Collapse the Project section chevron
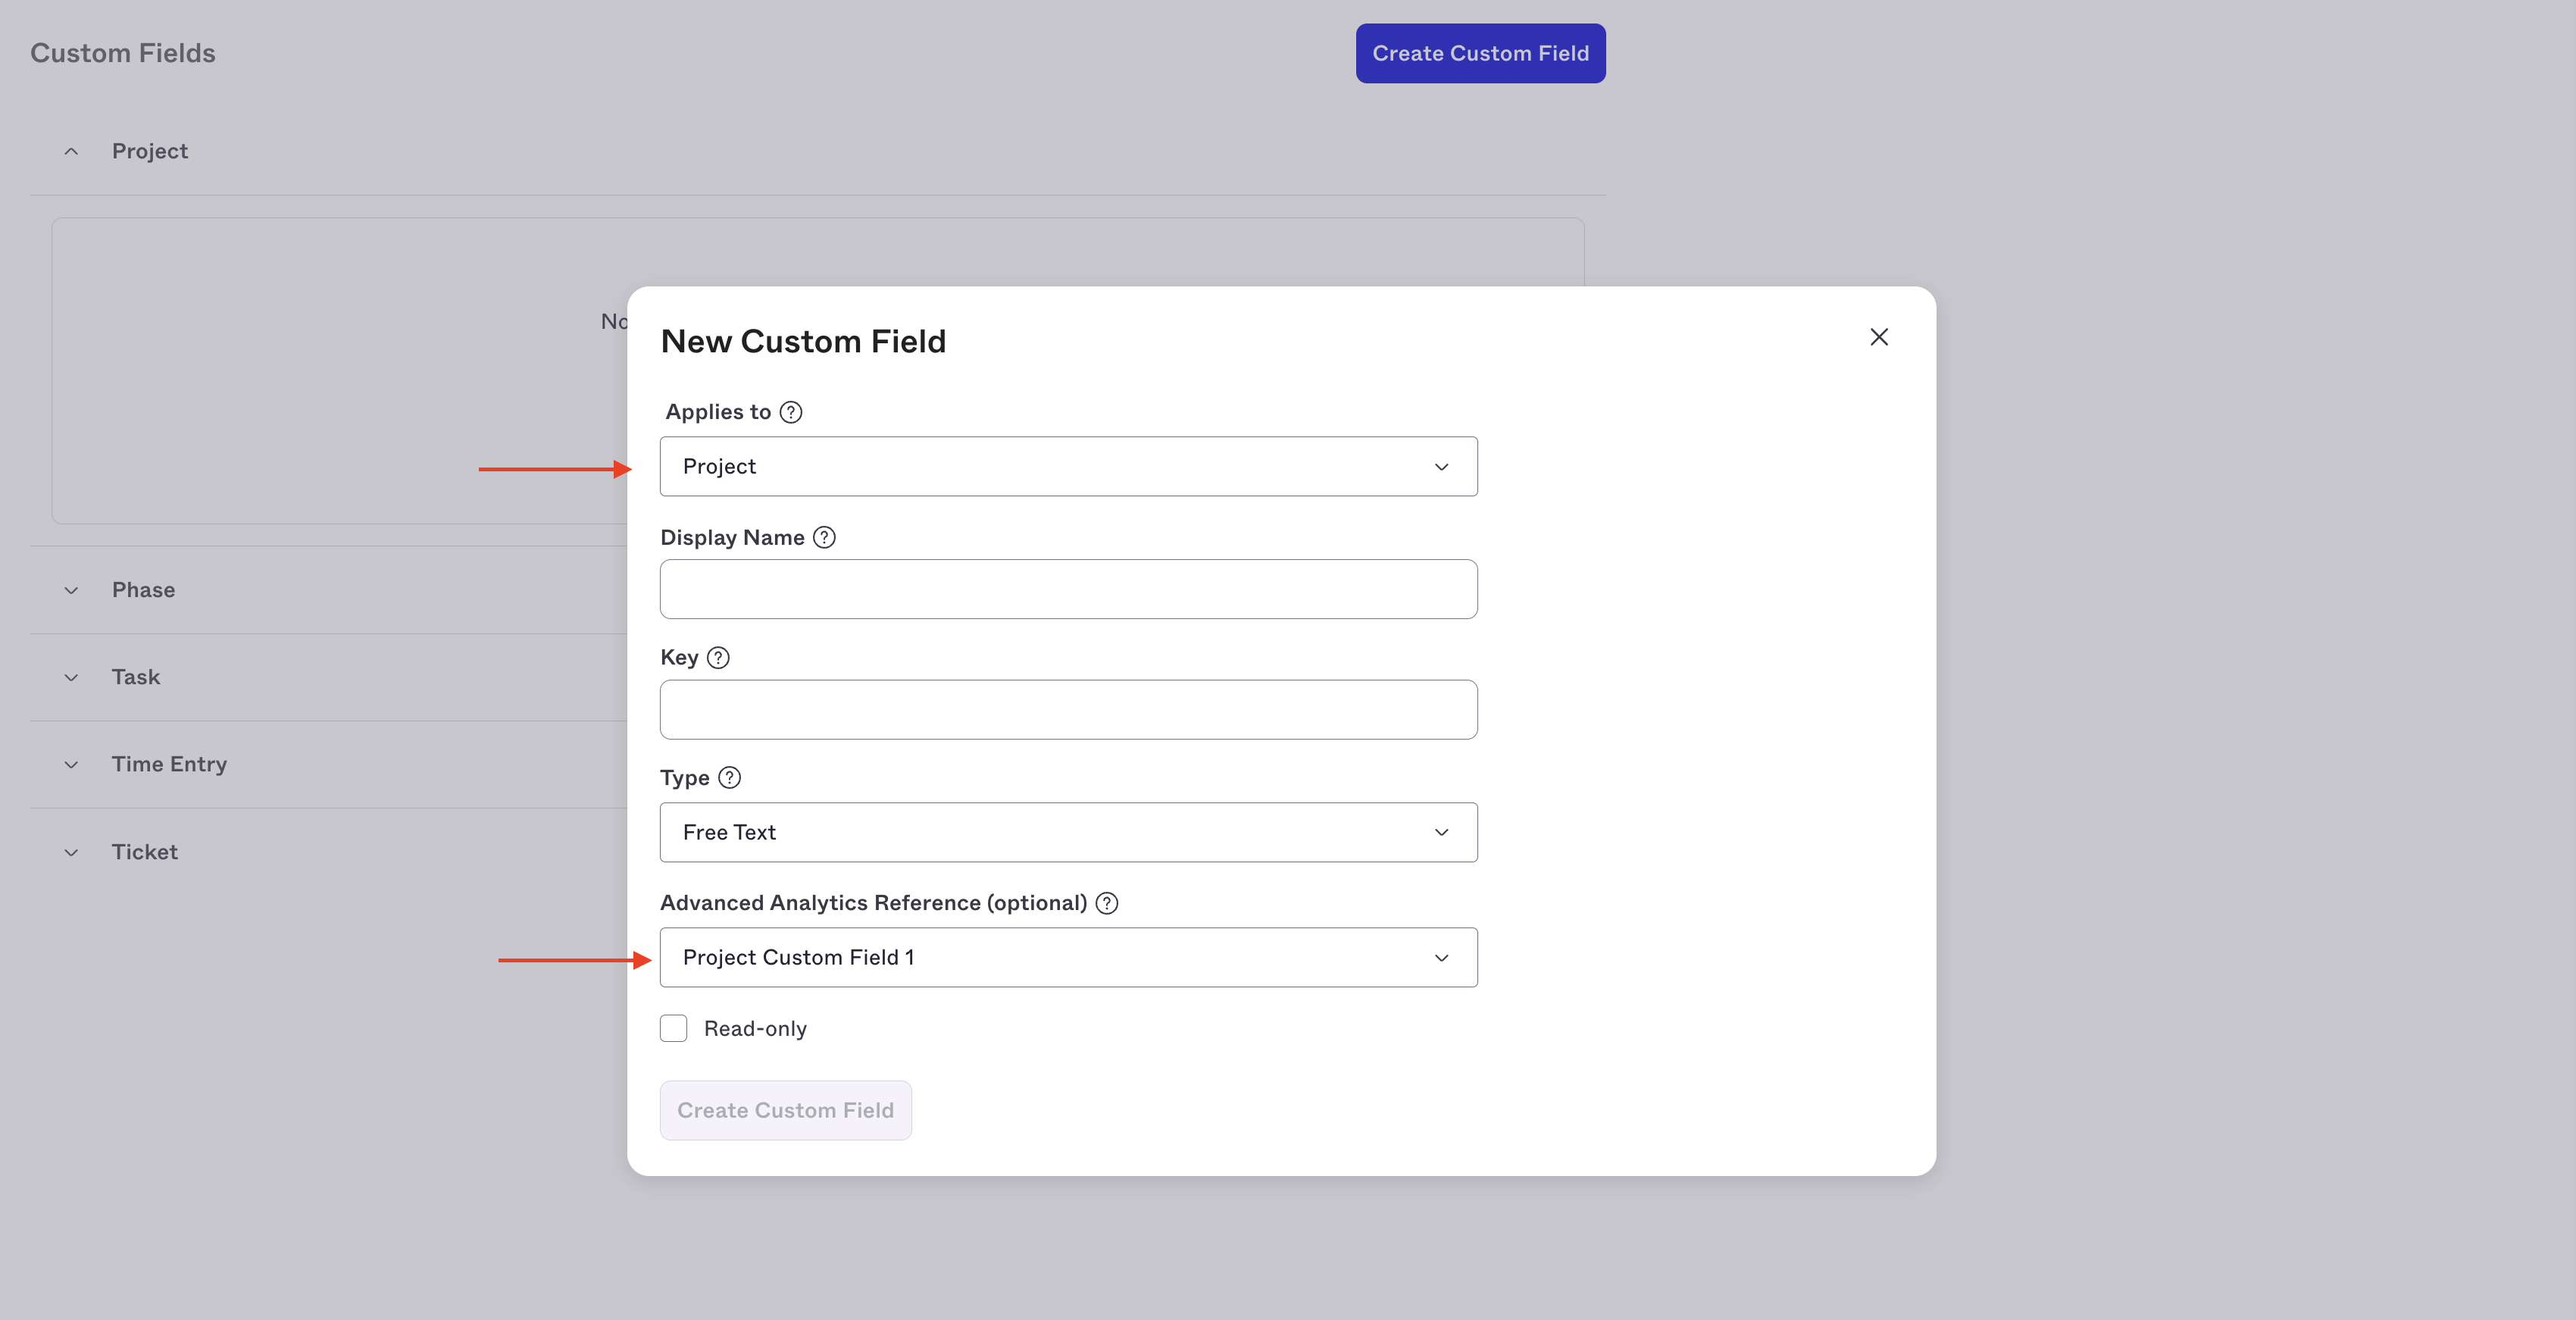 [71, 151]
